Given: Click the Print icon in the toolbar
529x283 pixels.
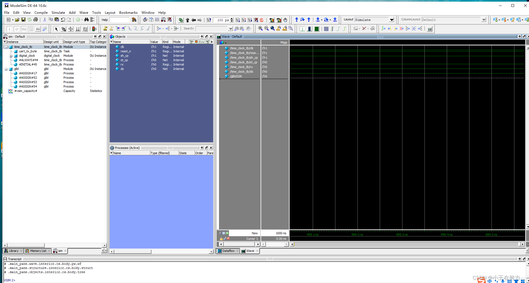Looking at the screenshot, I should tap(36, 20).
